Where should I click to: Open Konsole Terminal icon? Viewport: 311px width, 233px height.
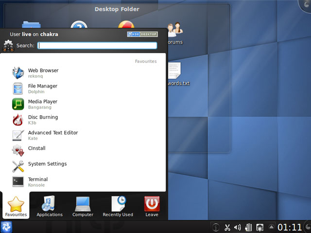point(18,181)
